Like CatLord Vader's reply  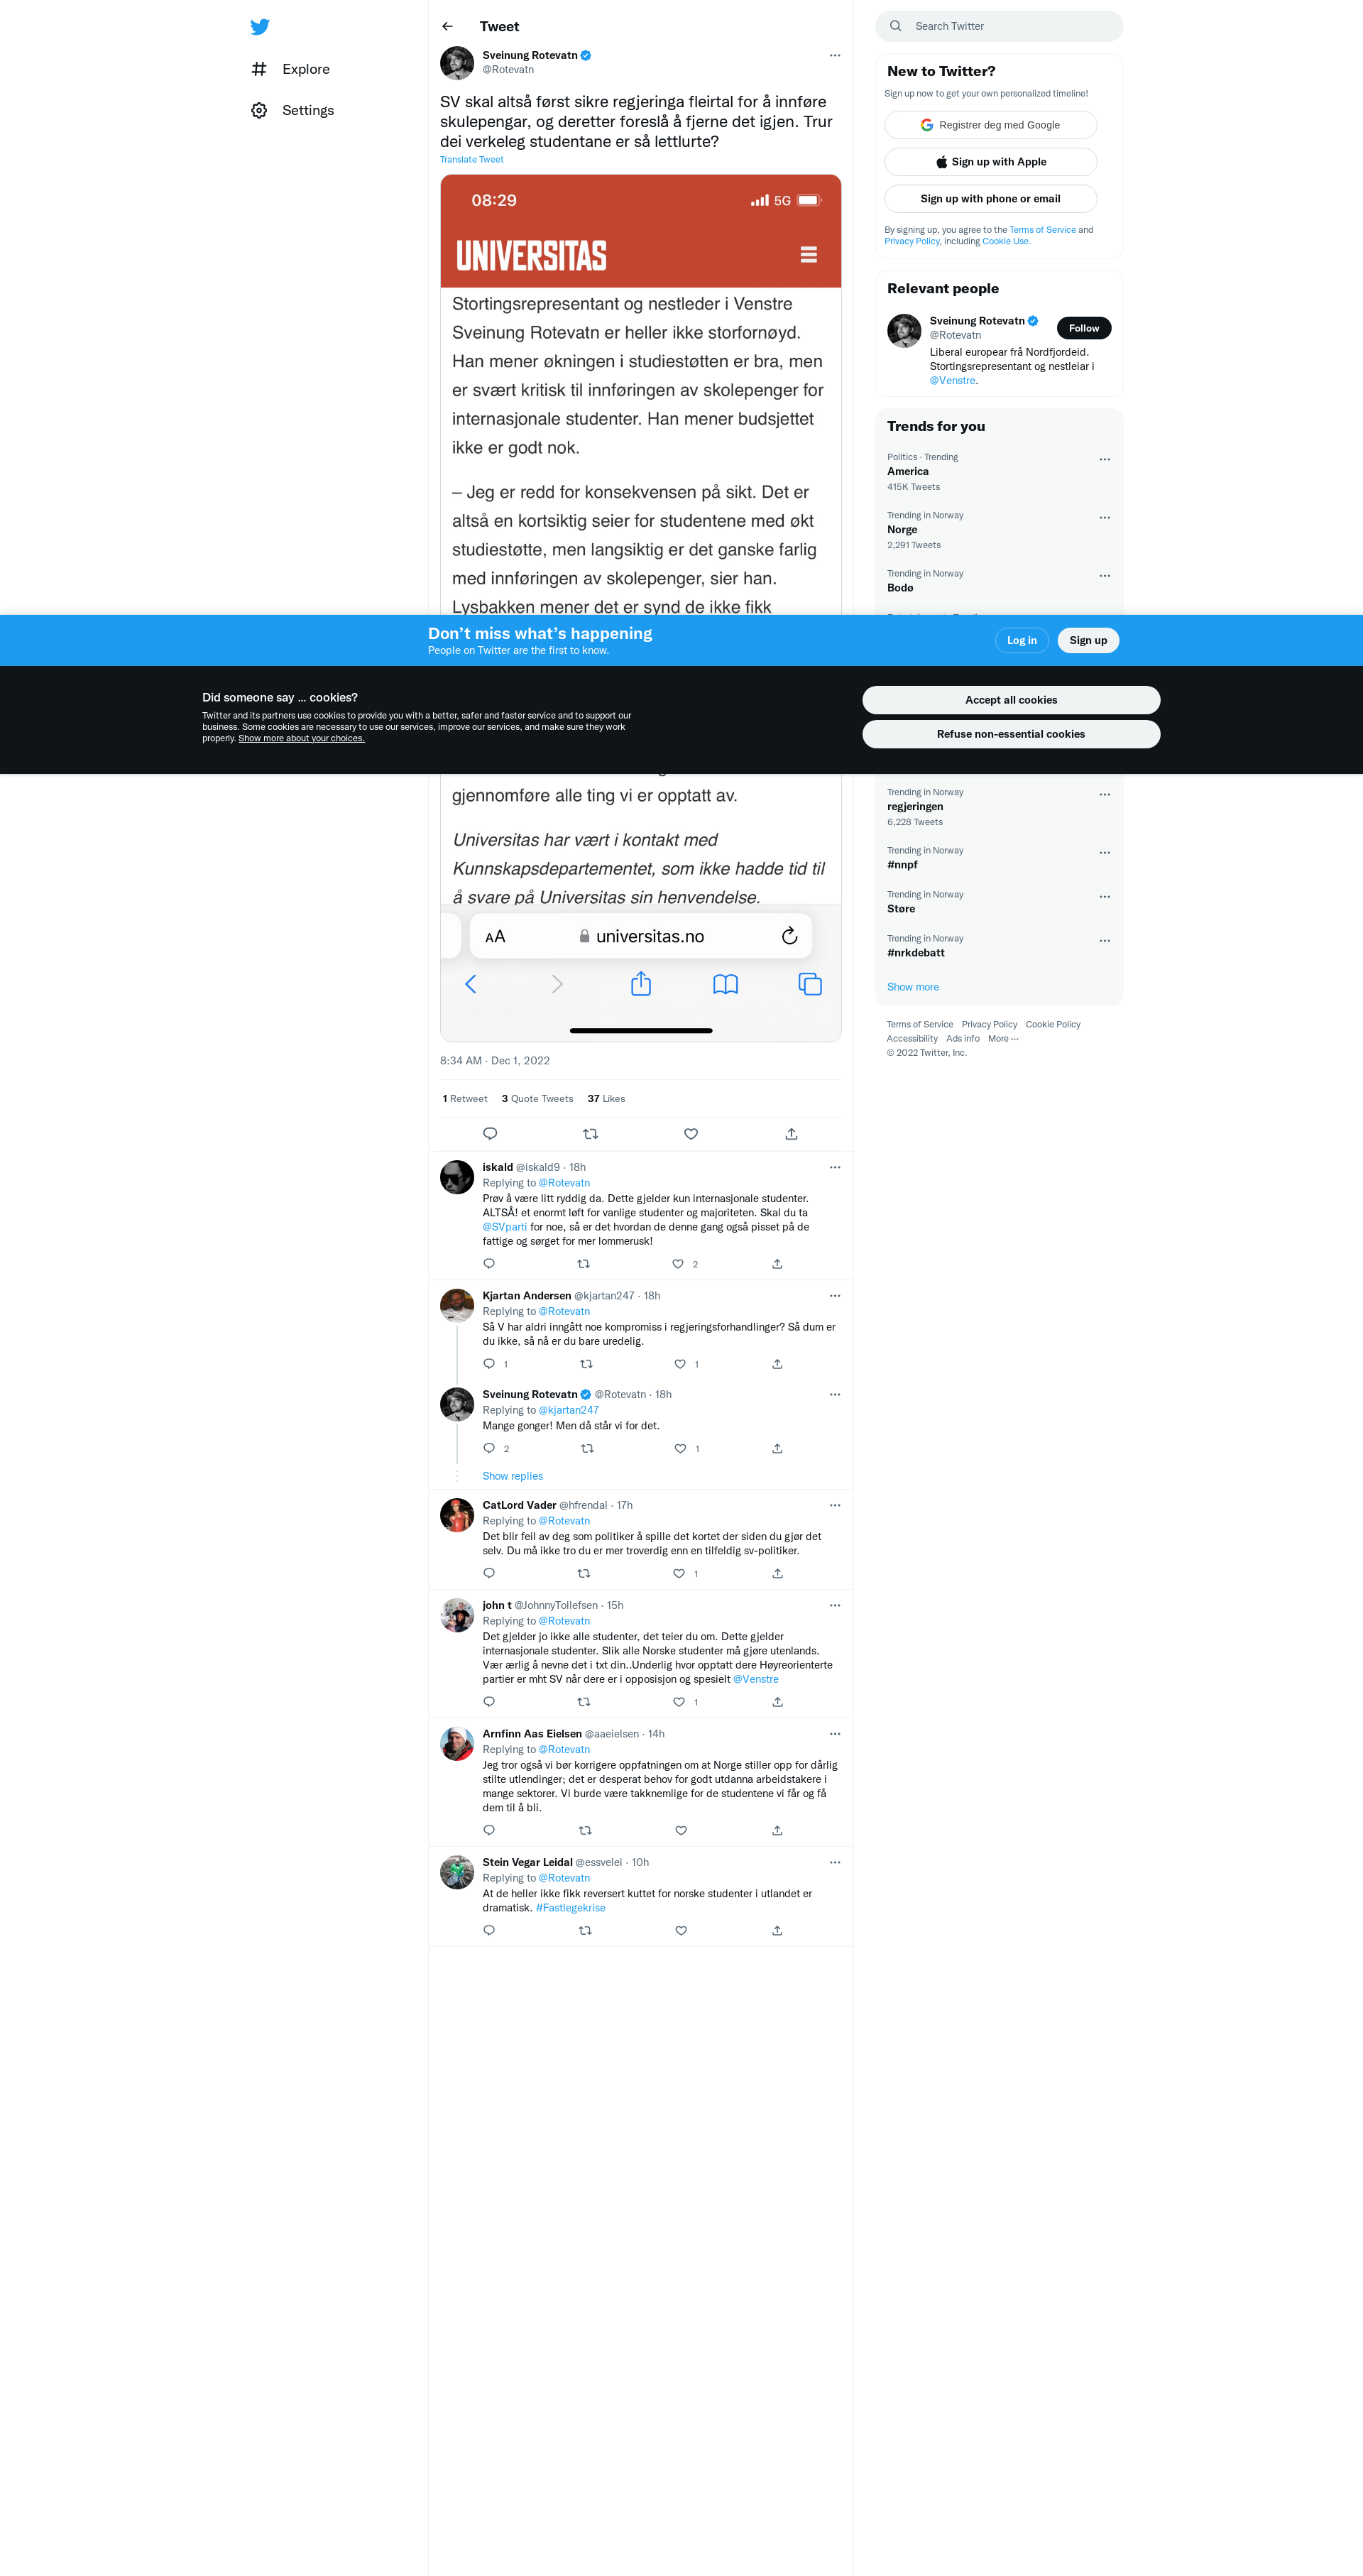(x=679, y=1574)
